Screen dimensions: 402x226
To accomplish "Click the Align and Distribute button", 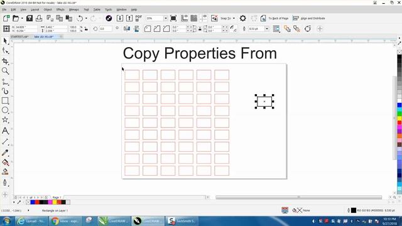I will click(x=309, y=18).
